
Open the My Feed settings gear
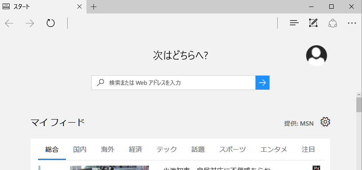click(325, 122)
